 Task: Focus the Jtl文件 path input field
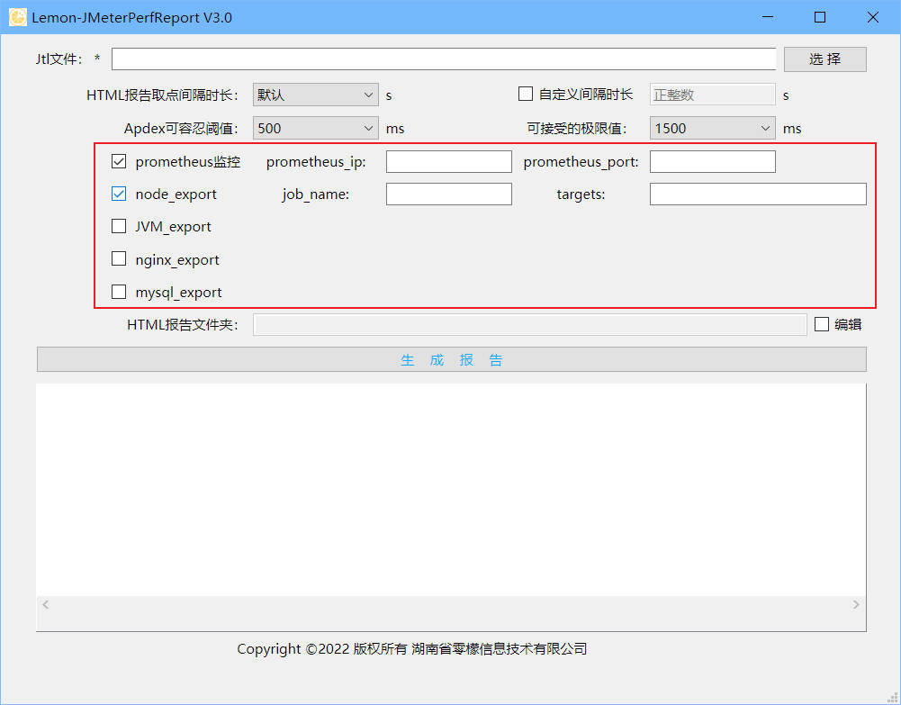point(444,59)
